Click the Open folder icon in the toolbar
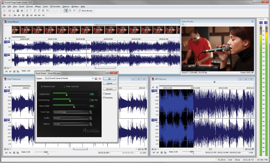The width and height of the screenshot is (270, 163). pos(10,11)
